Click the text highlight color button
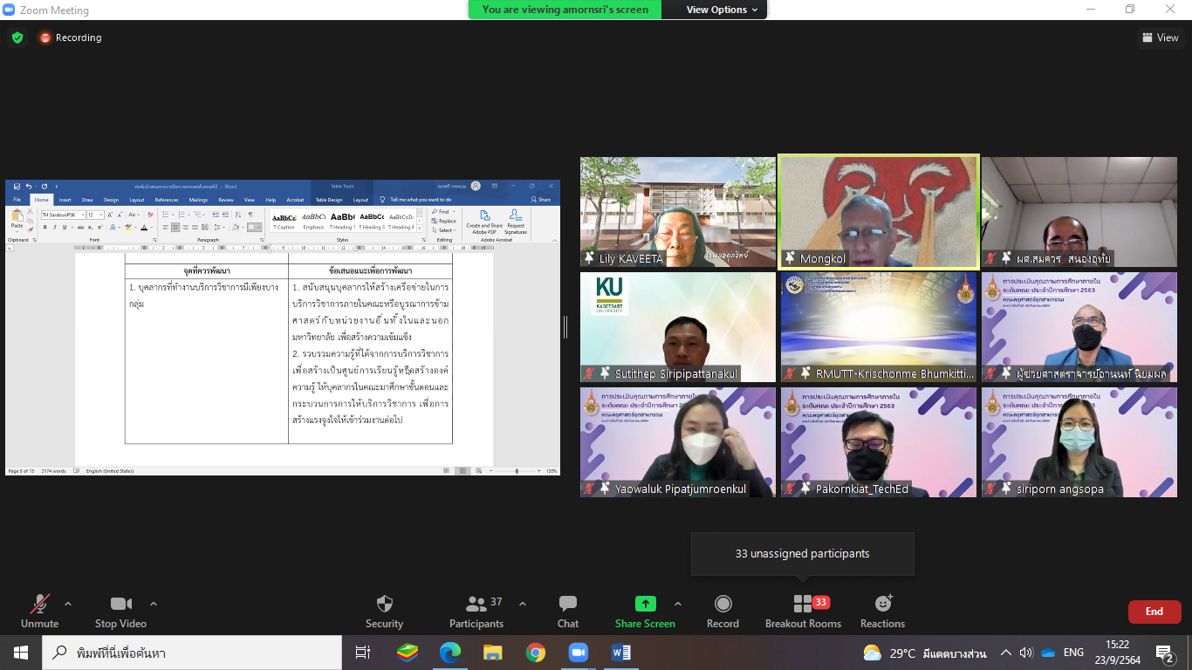The image size is (1192, 670). (128, 228)
